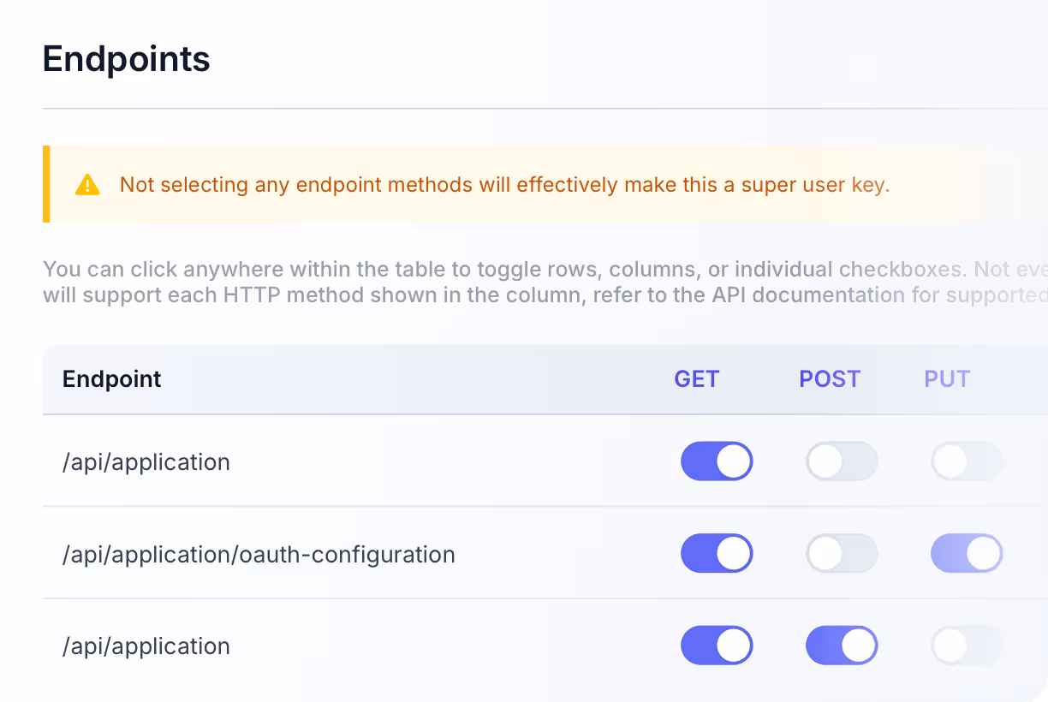The width and height of the screenshot is (1048, 702).
Task: Disable PUT on the oauth-configuration endpoint
Action: 967,553
